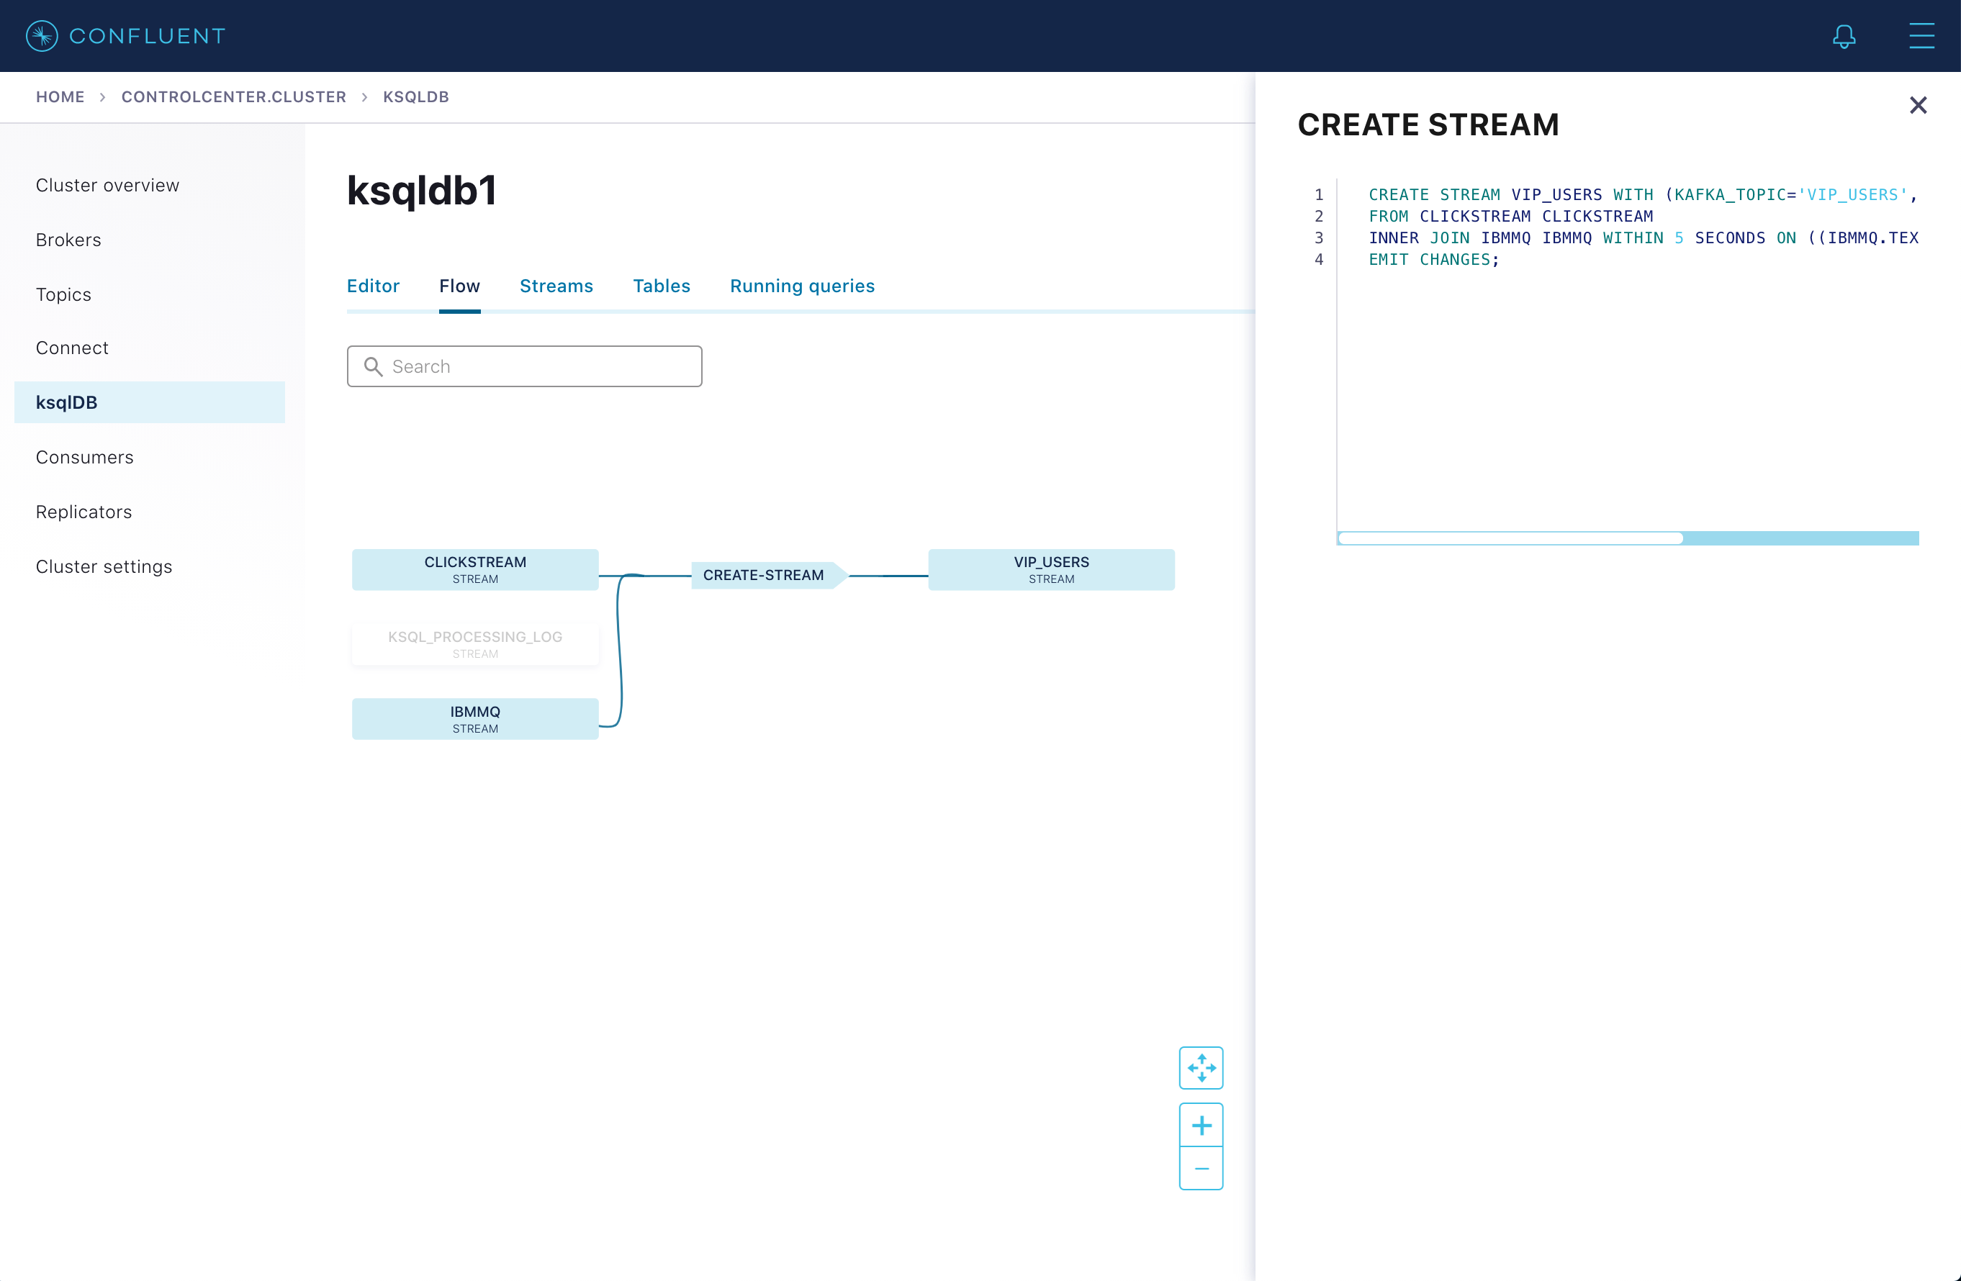Click the zoom-in plus icon on canvas
The height and width of the screenshot is (1281, 1961).
(1202, 1123)
